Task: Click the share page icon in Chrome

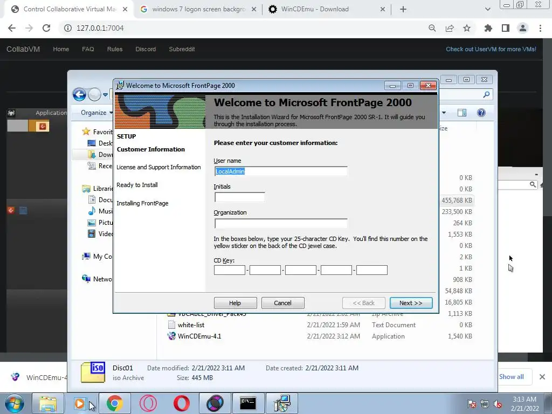Action: coord(450,28)
